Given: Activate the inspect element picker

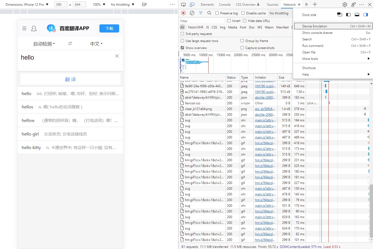Looking at the screenshot, I should click(183, 5).
